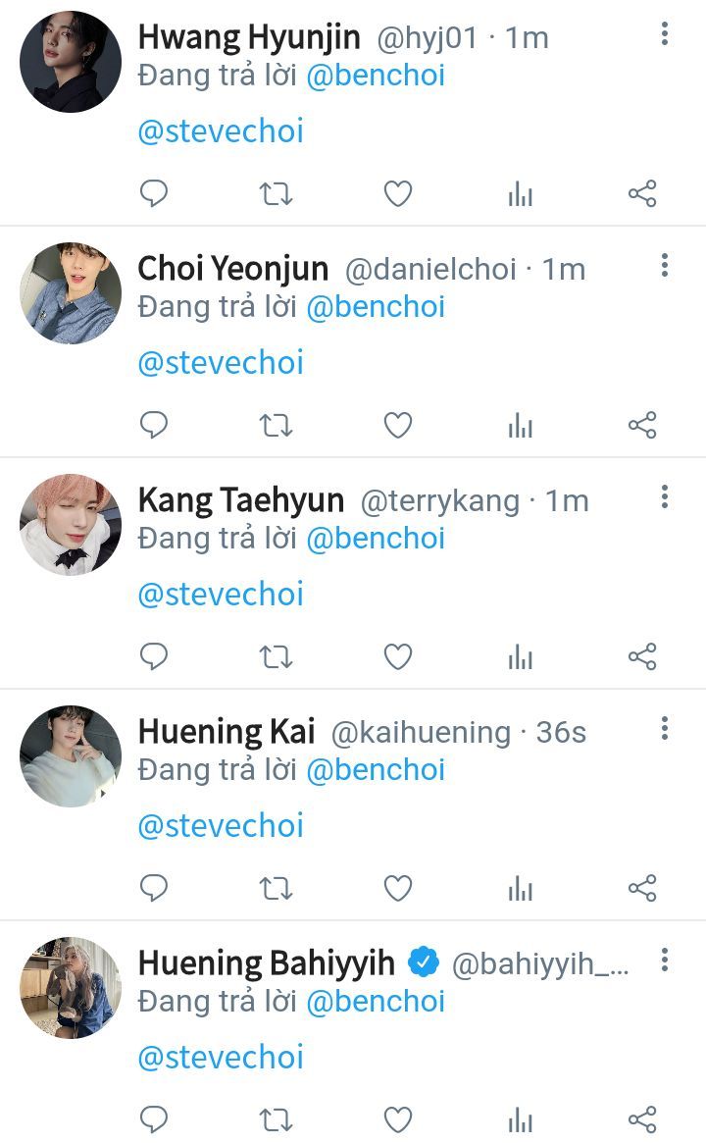Like Hwang Hyunjin's tweet

point(397,193)
